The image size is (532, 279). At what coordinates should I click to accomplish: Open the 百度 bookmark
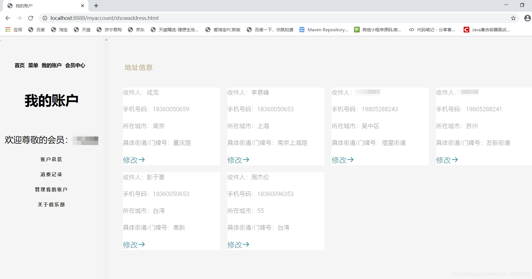(x=36, y=30)
